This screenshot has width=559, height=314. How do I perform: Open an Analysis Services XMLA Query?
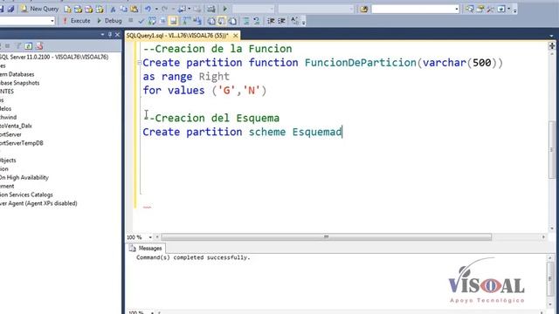click(x=100, y=9)
